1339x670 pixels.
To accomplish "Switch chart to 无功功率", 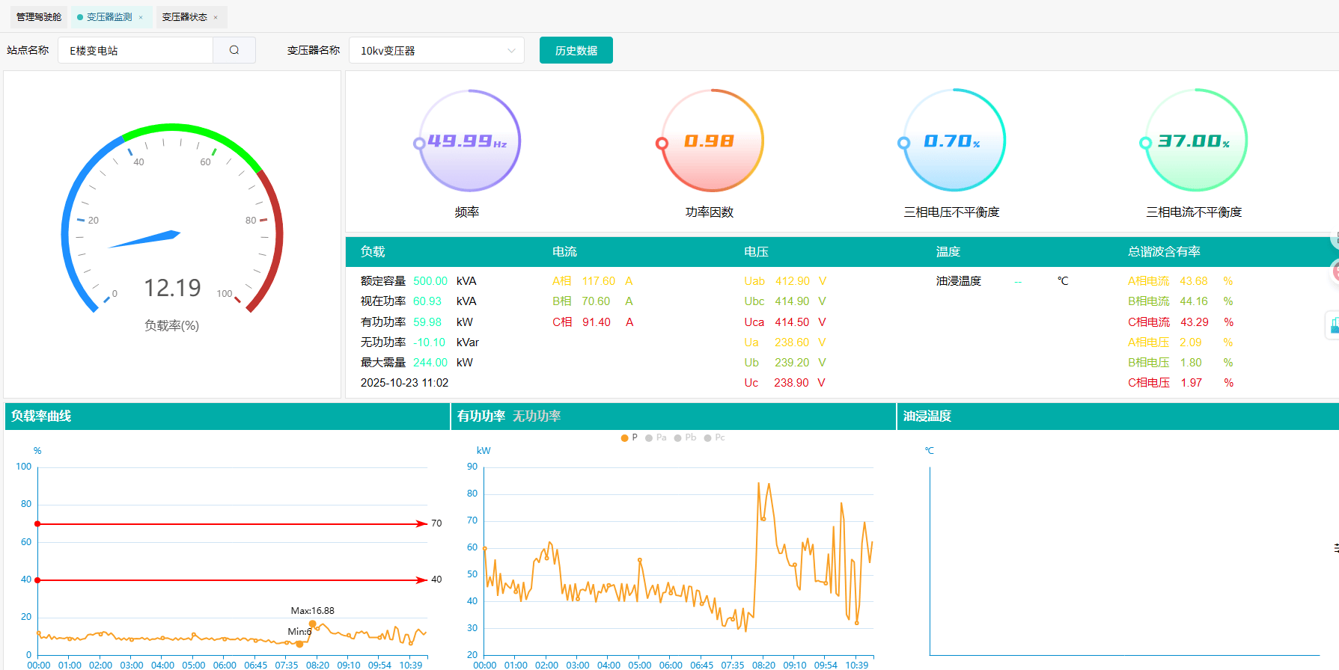I will [x=536, y=416].
